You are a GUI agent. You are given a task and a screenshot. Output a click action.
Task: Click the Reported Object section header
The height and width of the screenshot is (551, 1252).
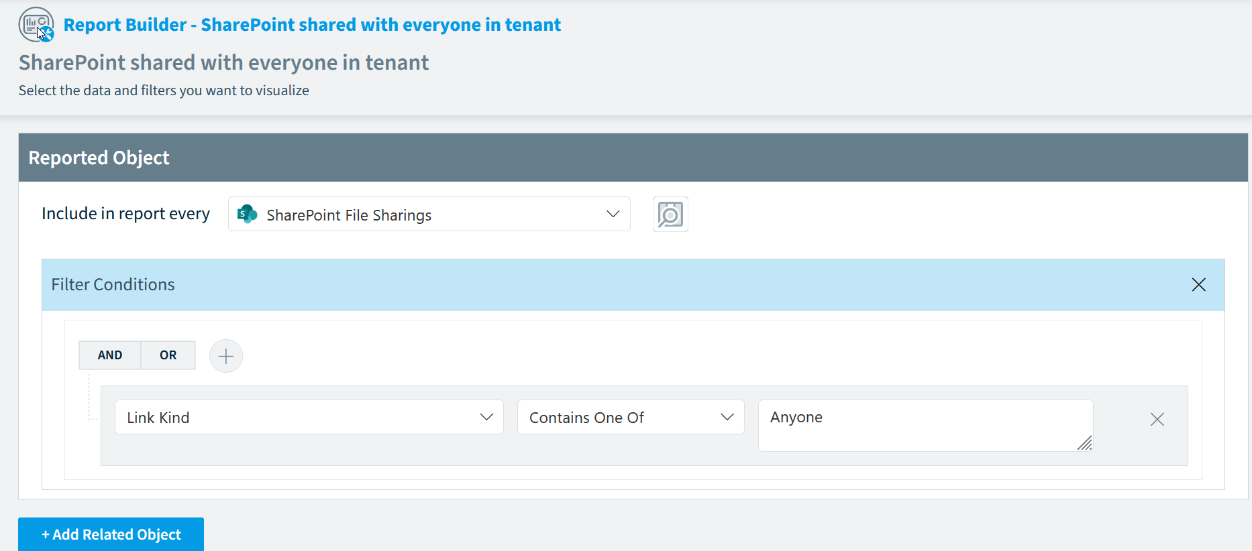point(633,158)
